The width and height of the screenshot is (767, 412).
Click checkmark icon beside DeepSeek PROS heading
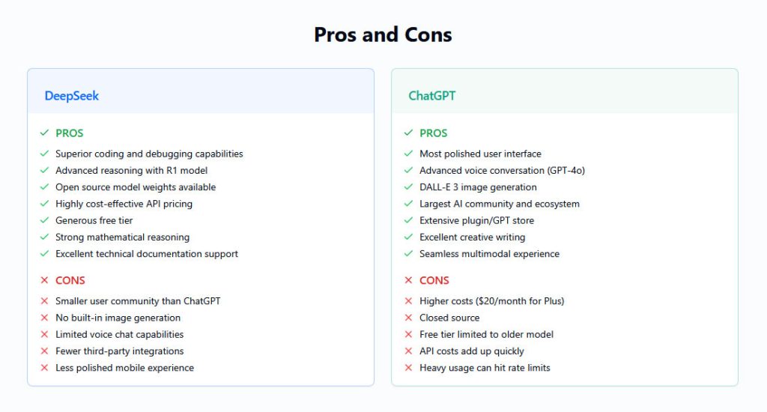click(44, 133)
